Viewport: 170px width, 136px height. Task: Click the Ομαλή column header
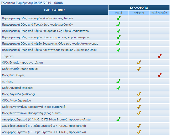pos(118,13)
